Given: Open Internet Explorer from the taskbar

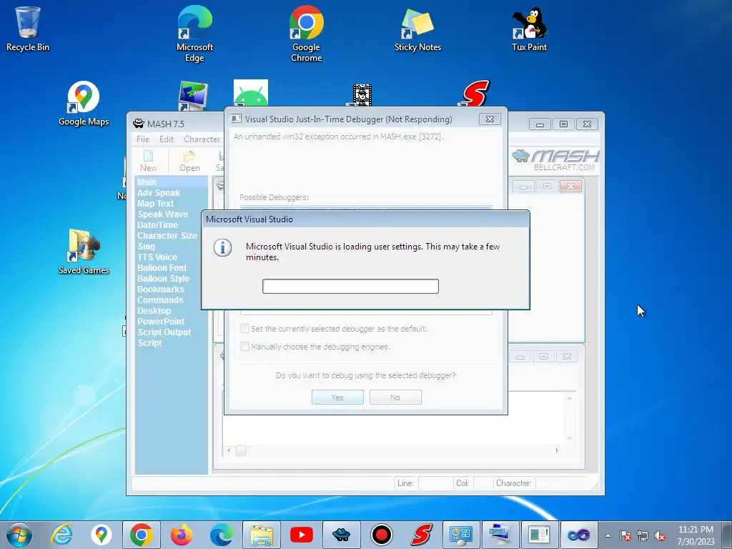Looking at the screenshot, I should [61, 535].
